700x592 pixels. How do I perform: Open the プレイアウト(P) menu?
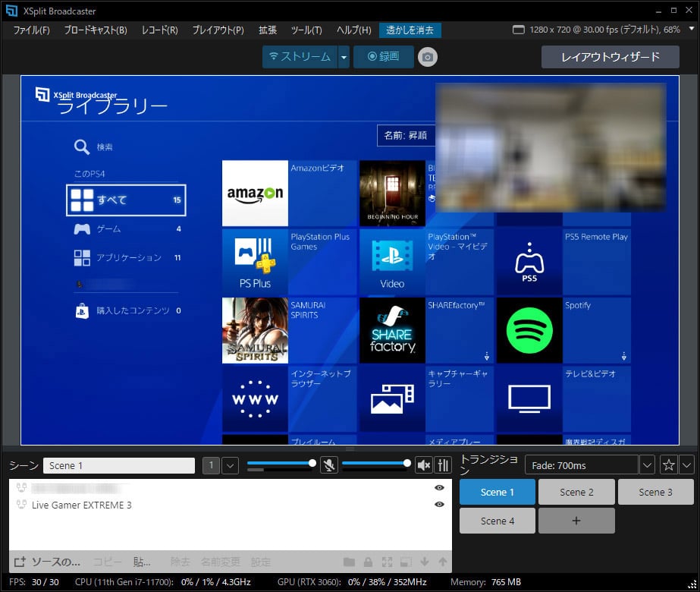[218, 30]
